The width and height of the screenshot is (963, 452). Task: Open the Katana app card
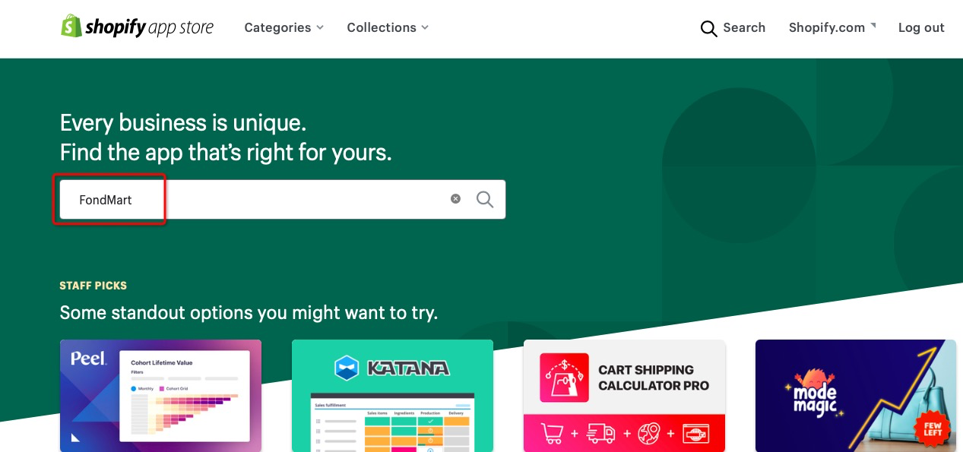[392, 396]
